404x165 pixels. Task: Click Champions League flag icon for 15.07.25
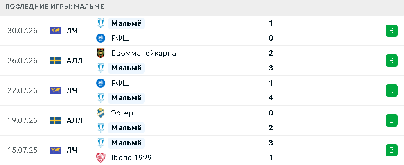[56, 150]
